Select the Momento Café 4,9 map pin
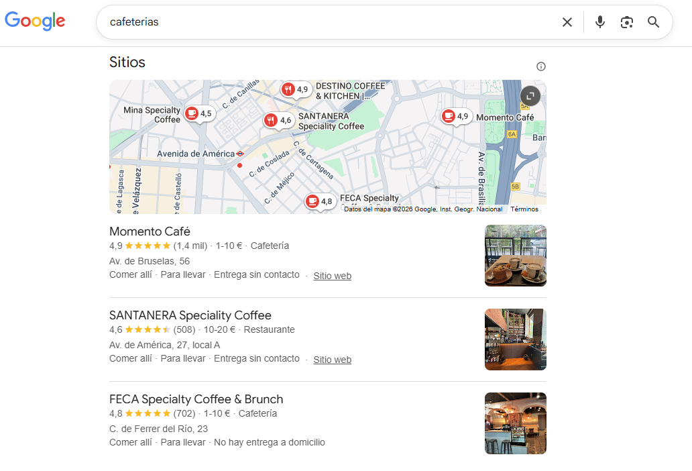 pos(457,117)
